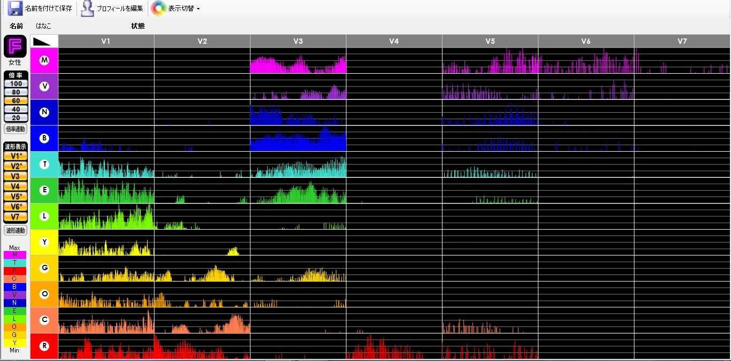Viewport: 731px width, 361px height.
Task: Click the V3 waveform in row B
Action: point(298,140)
